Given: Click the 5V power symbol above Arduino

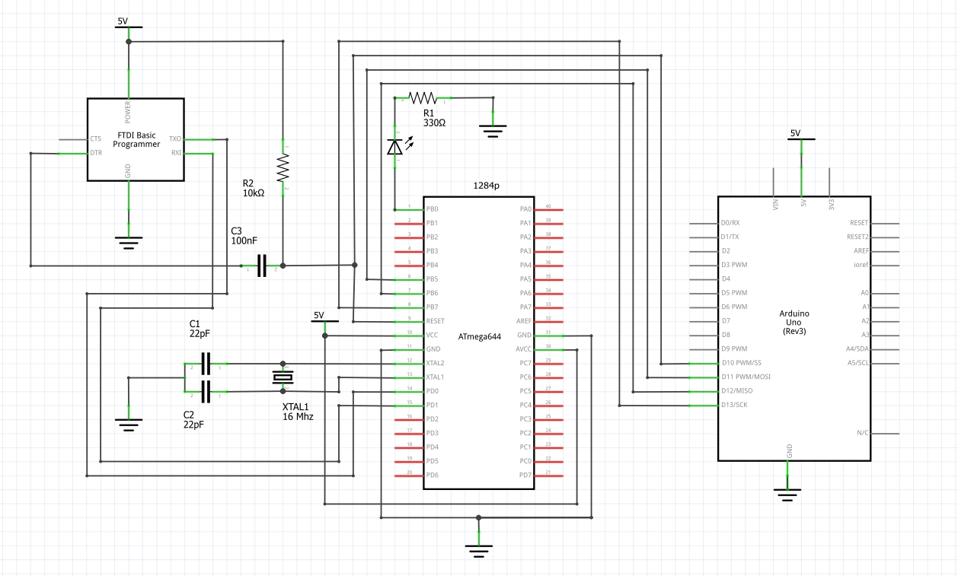Looking at the screenshot, I should click(800, 139).
